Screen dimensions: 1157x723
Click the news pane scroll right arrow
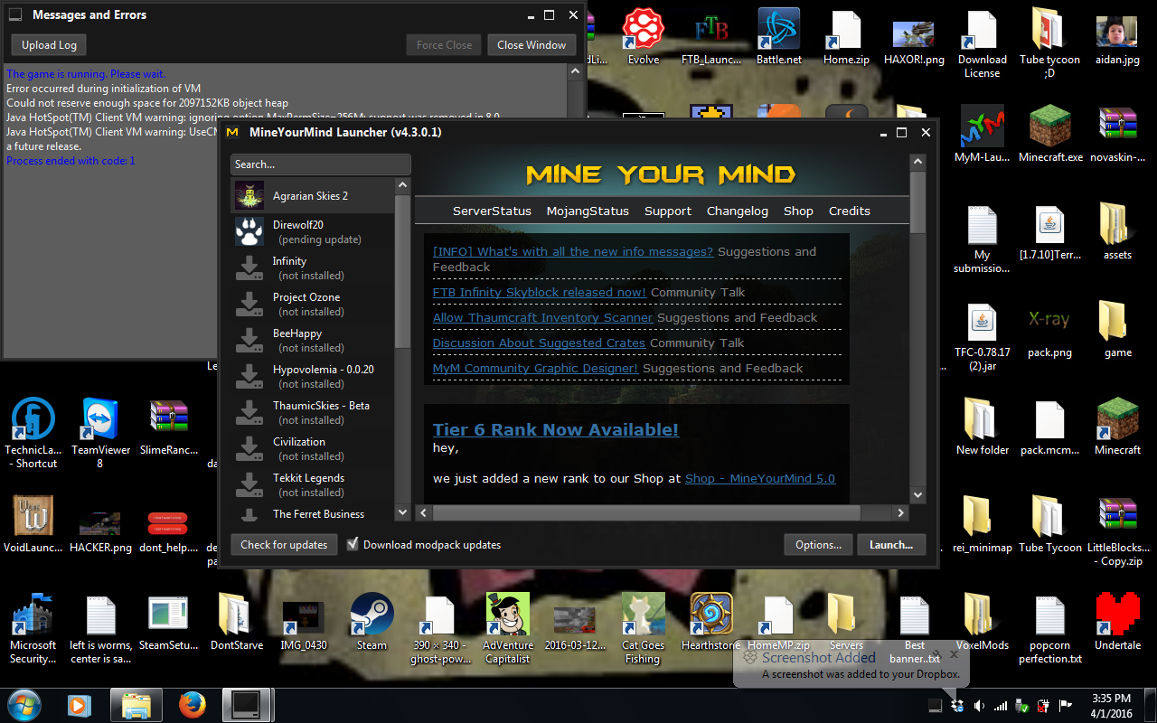pyautogui.click(x=900, y=512)
